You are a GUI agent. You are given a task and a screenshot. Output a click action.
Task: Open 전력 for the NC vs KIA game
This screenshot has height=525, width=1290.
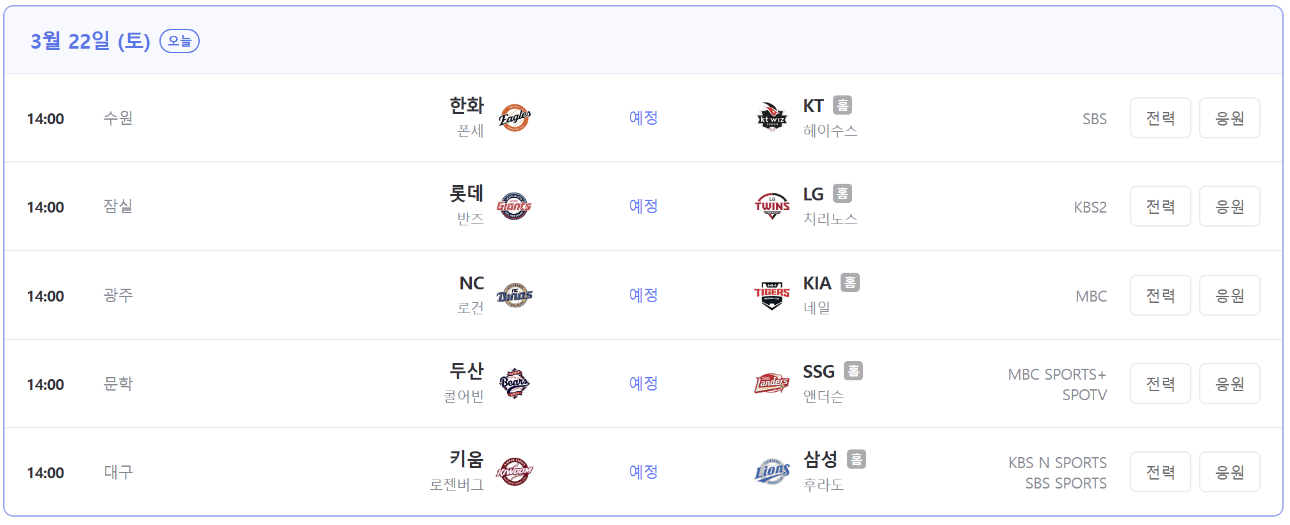[1160, 295]
